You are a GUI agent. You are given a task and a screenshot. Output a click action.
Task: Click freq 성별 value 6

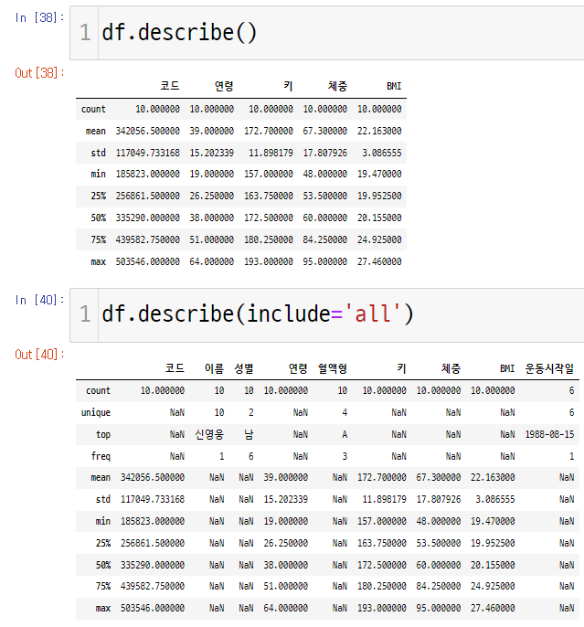point(251,456)
